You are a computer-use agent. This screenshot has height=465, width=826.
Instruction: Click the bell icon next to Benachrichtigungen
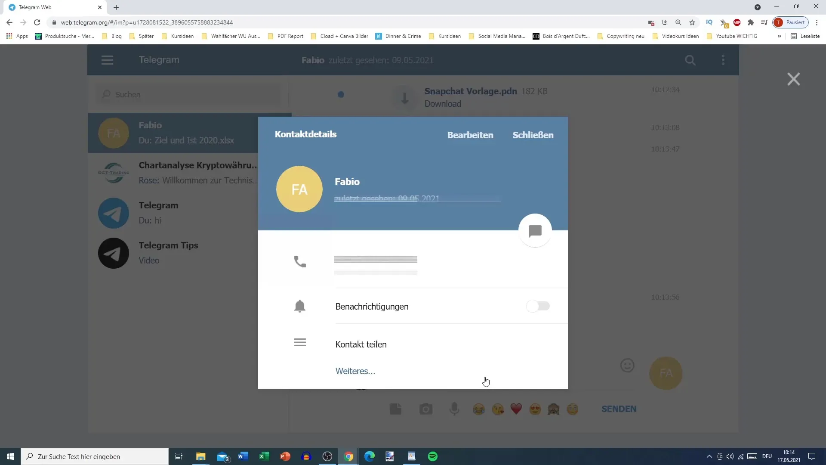[300, 306]
